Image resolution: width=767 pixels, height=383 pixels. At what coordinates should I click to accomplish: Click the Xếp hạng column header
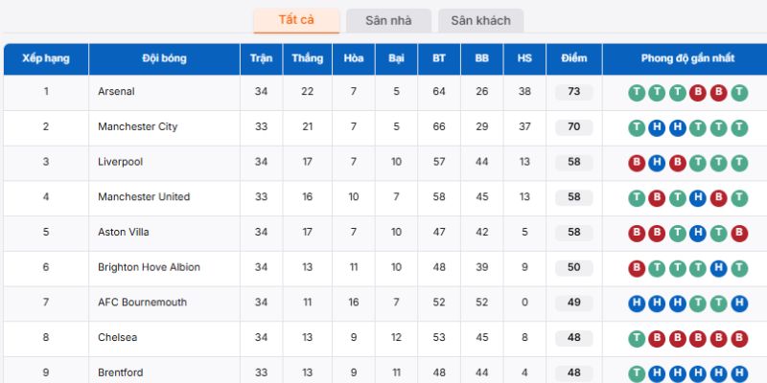tap(46, 58)
